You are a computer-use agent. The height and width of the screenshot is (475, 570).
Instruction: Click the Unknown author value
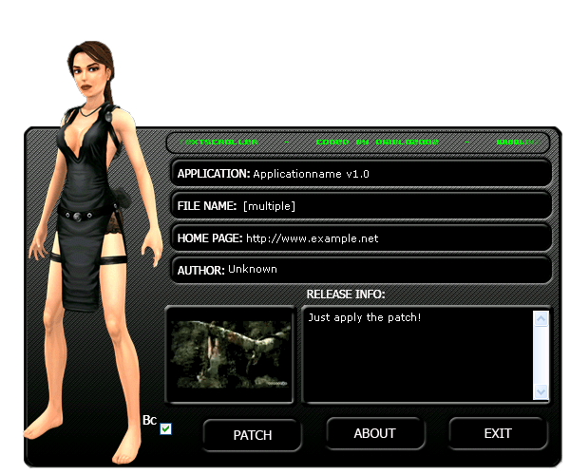click(253, 269)
